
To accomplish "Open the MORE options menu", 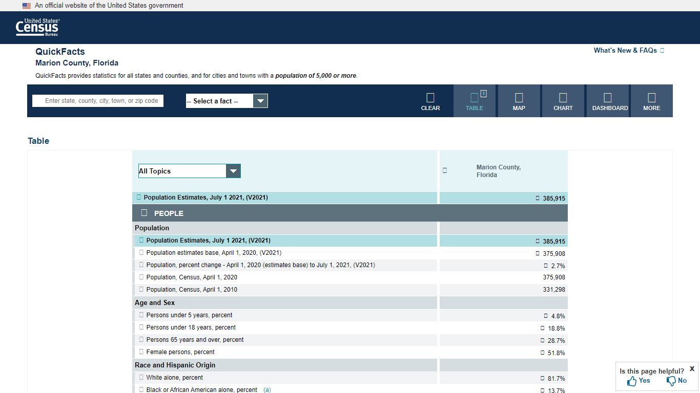I will (x=652, y=101).
